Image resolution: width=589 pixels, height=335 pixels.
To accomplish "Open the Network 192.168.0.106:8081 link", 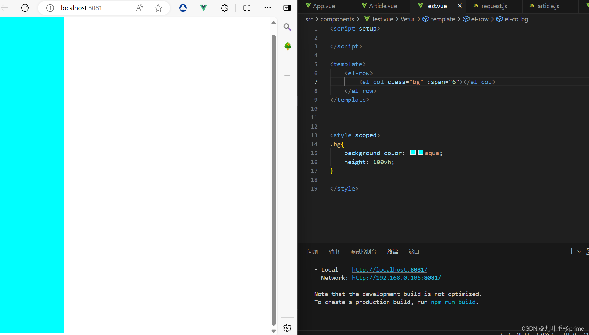I will [396, 278].
